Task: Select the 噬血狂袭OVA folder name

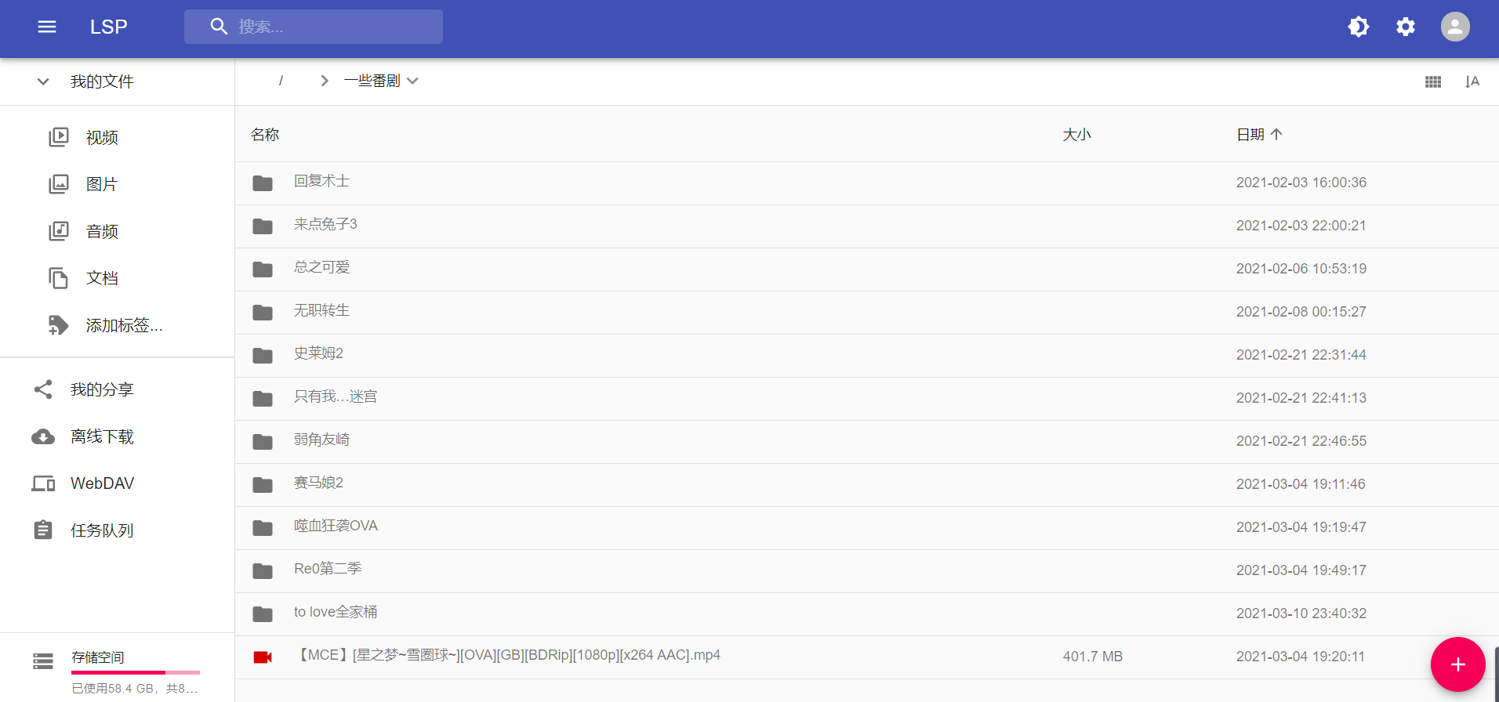Action: (336, 526)
